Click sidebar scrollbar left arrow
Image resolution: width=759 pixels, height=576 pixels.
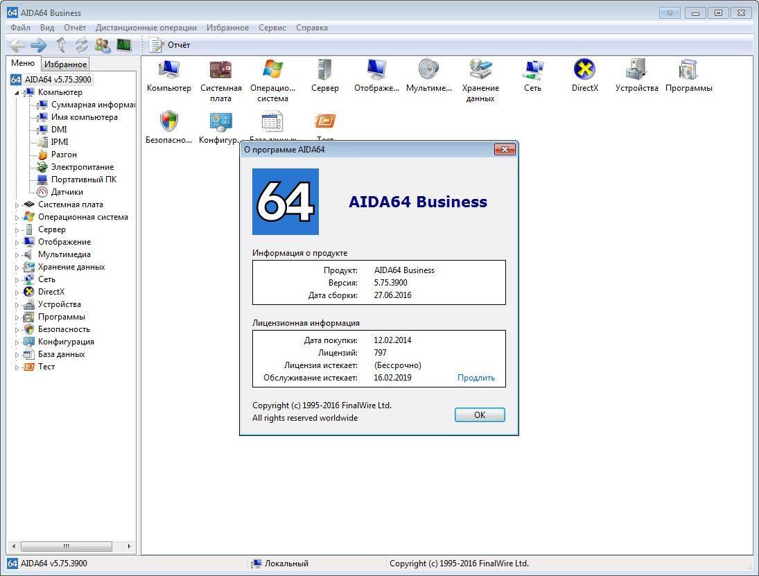click(x=14, y=546)
